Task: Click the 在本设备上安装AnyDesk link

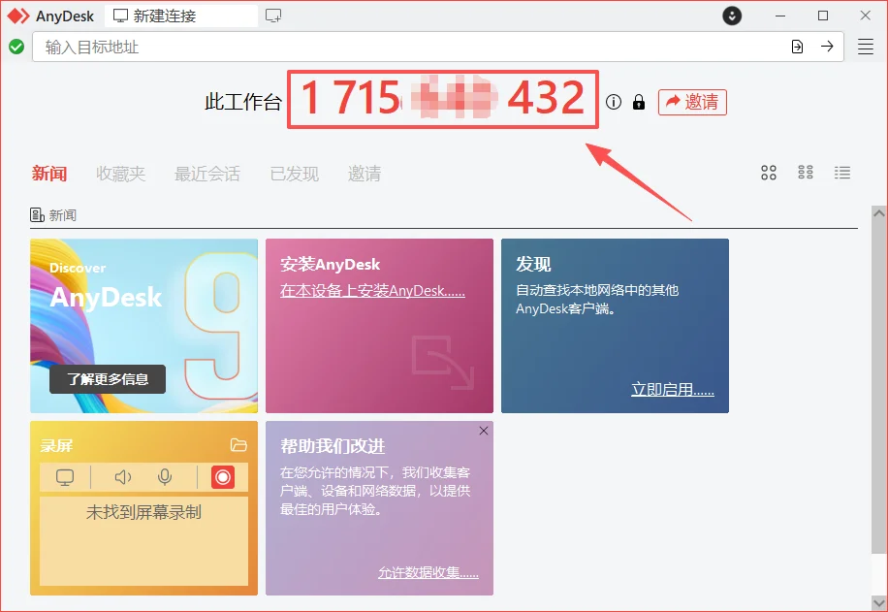Action: point(372,291)
